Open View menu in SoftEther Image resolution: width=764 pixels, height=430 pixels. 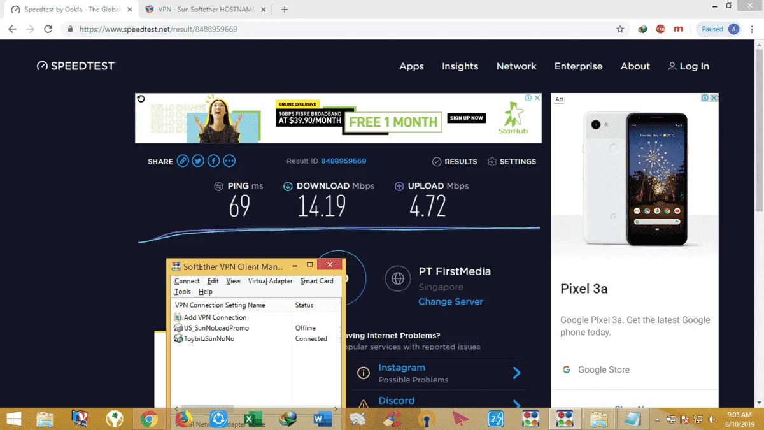click(x=234, y=281)
